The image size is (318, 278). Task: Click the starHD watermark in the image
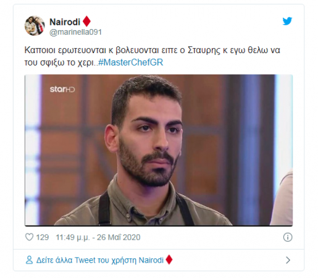click(62, 89)
